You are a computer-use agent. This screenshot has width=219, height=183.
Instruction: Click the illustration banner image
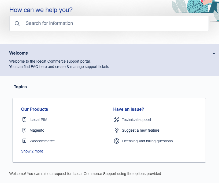(x=195, y=10)
